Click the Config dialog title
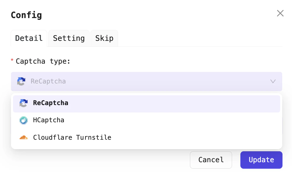 click(x=26, y=15)
